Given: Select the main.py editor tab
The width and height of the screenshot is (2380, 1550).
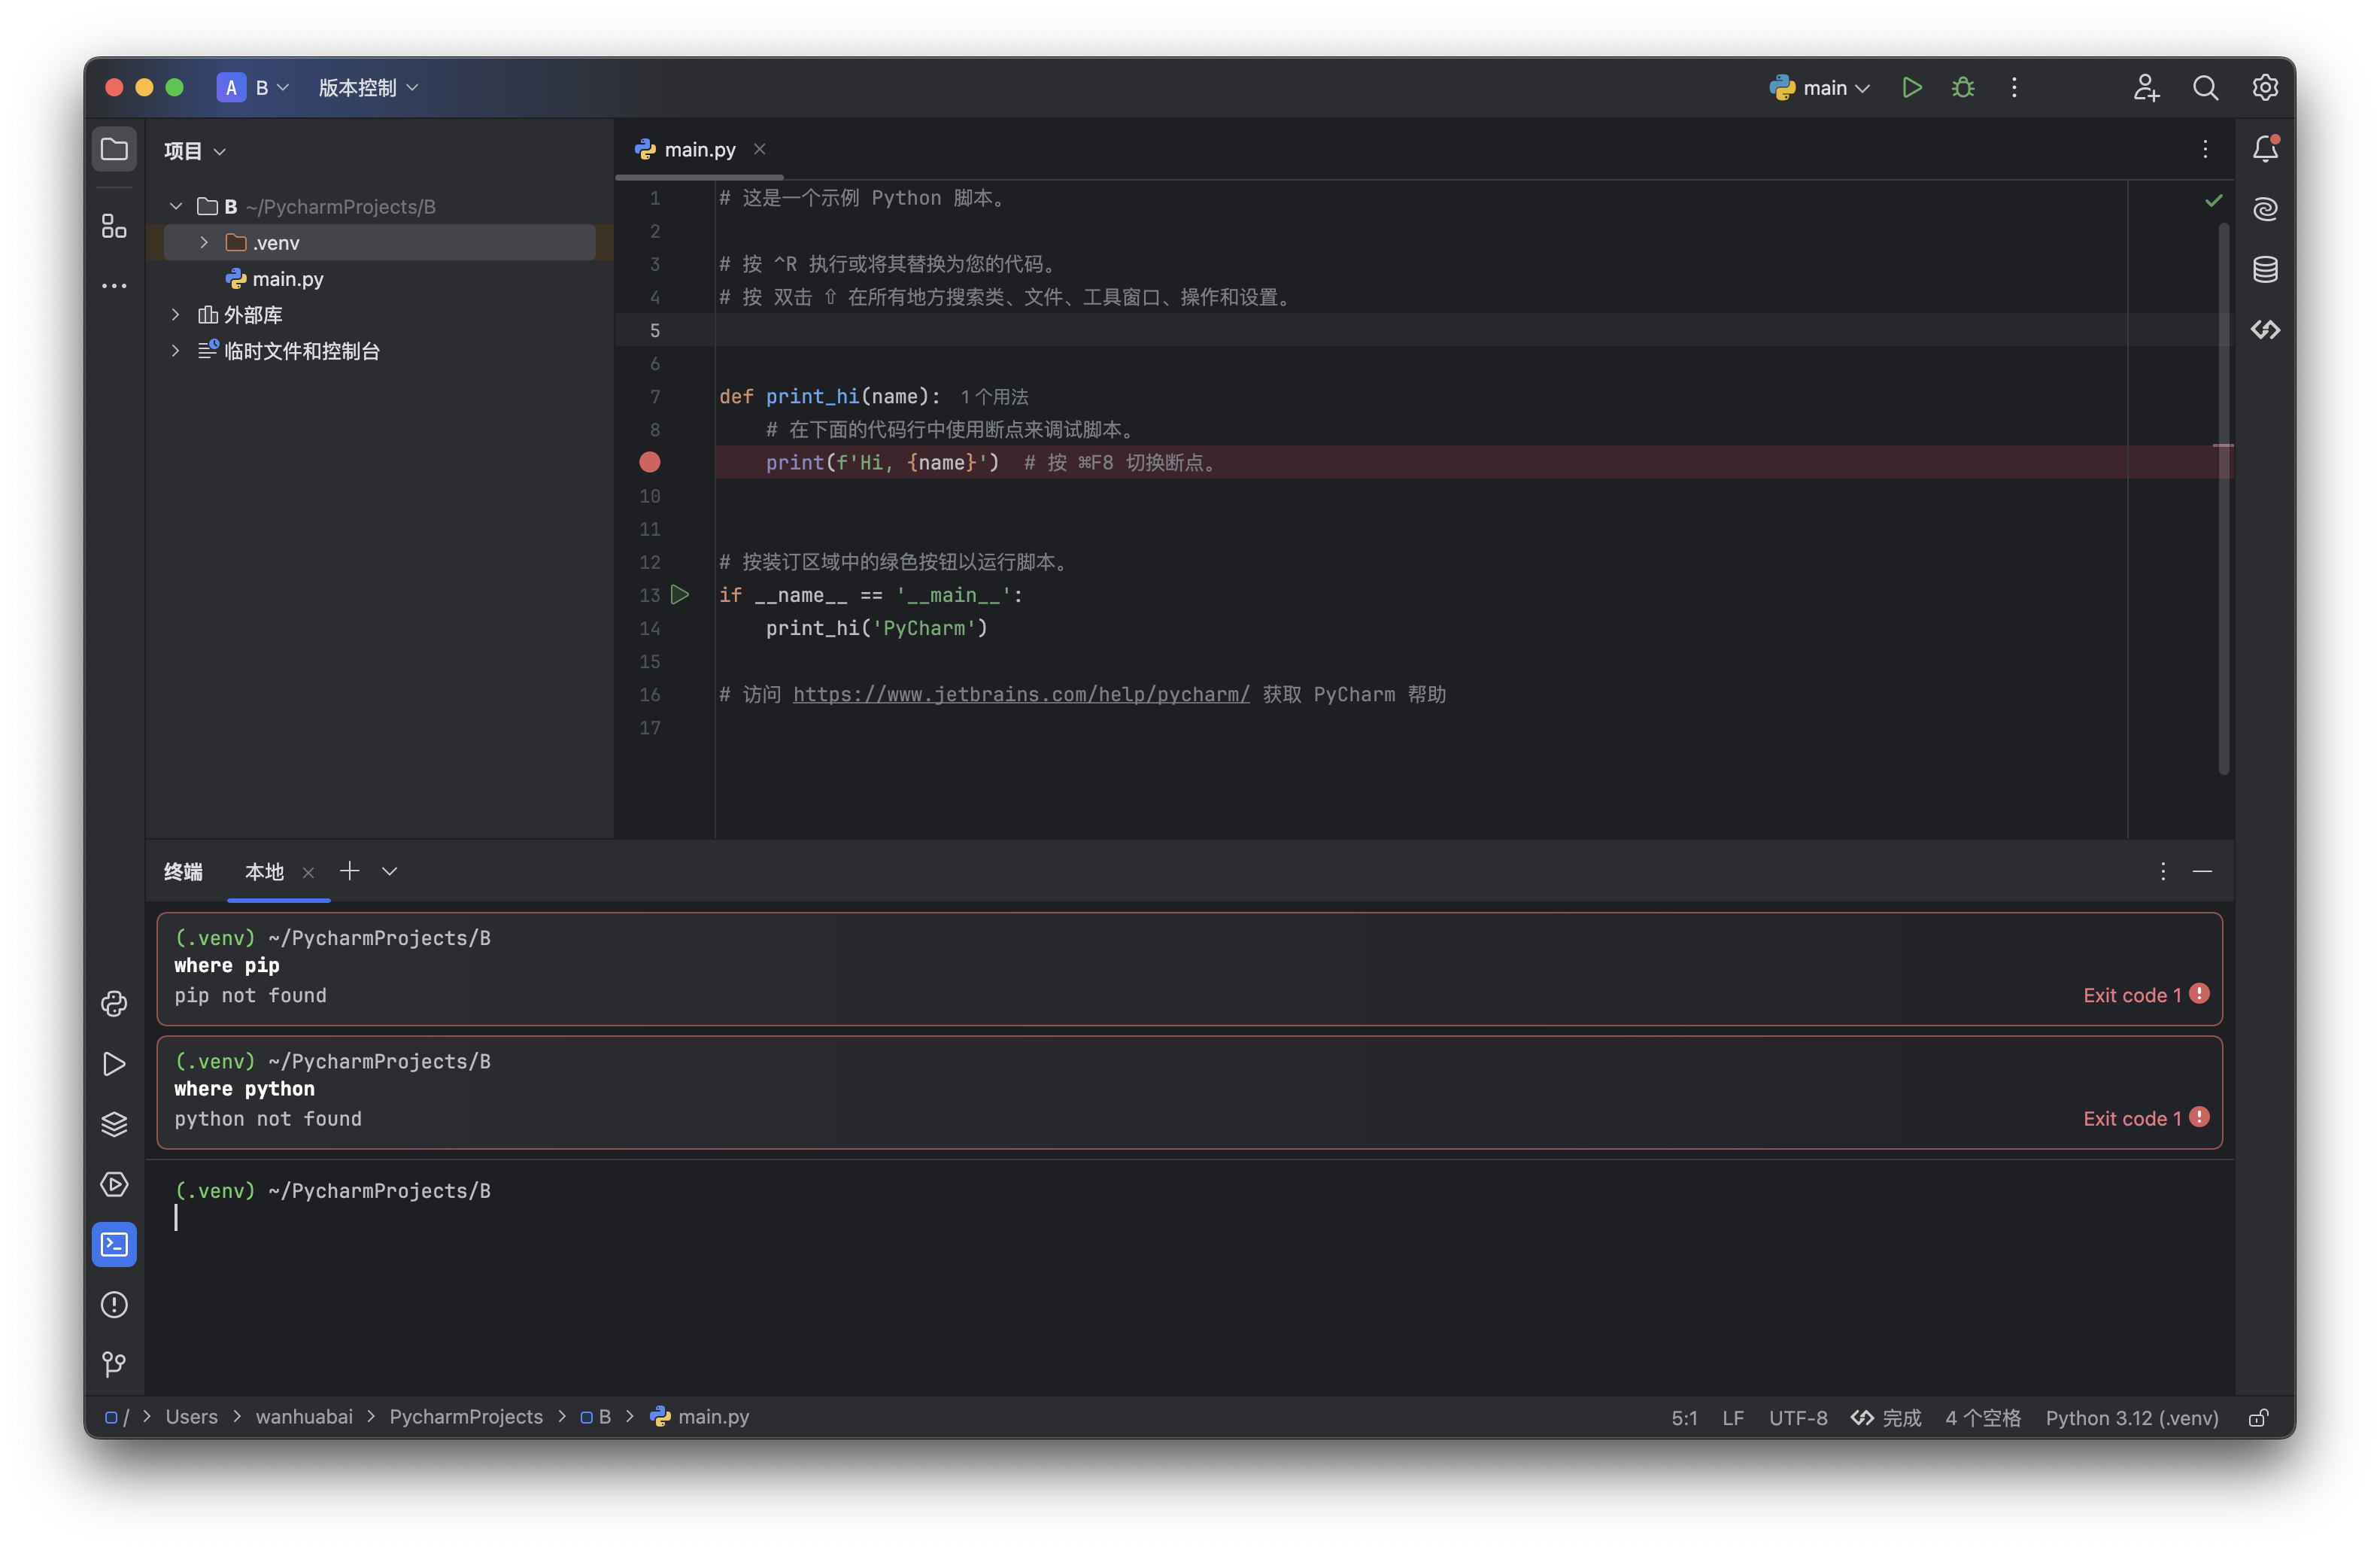Looking at the screenshot, I should coord(699,150).
